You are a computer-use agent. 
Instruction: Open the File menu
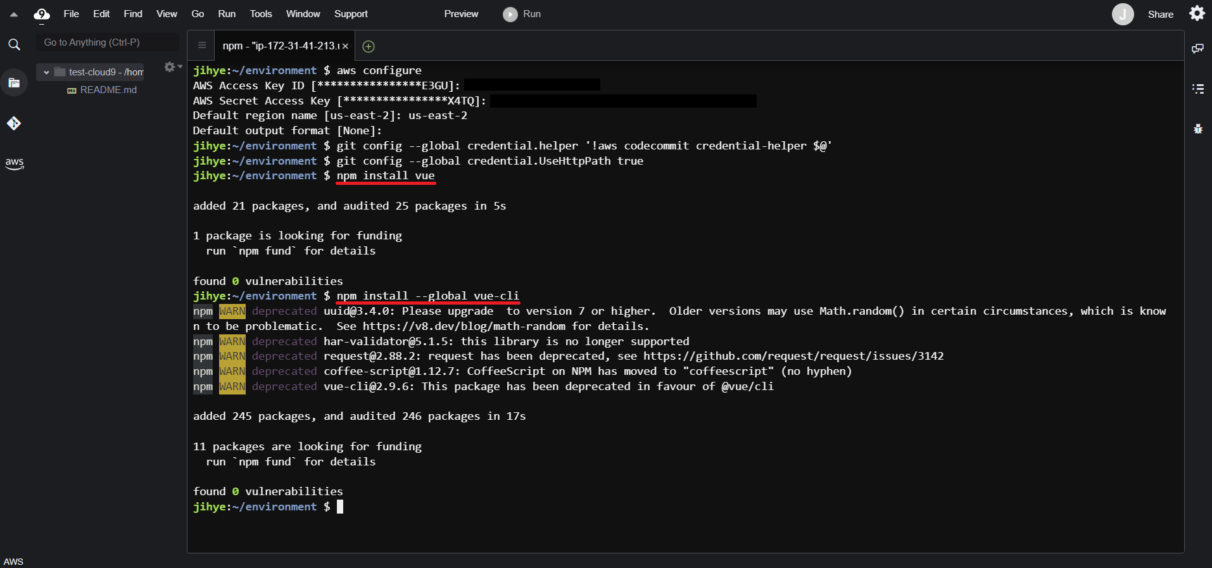72,14
